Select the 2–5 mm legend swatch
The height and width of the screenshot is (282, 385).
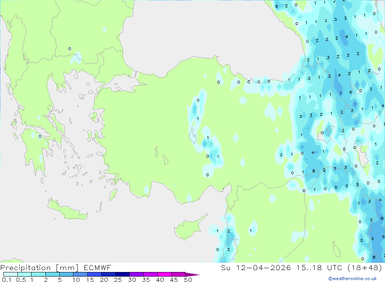(52, 274)
